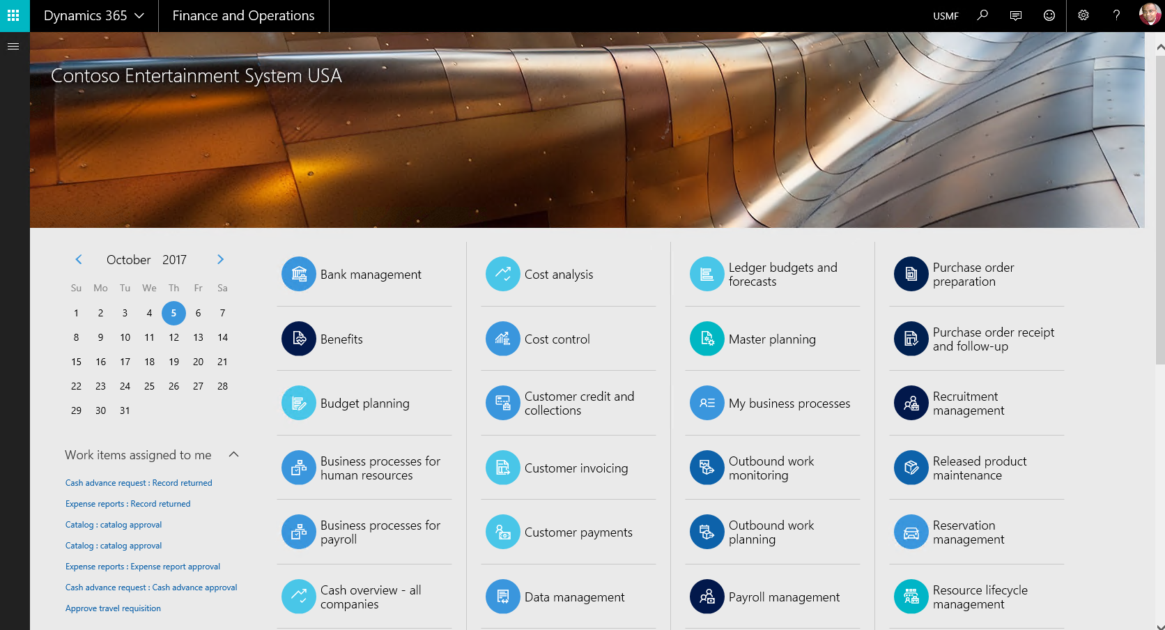The height and width of the screenshot is (630, 1165).
Task: Open Recruitment management workspace icon
Action: pos(911,403)
